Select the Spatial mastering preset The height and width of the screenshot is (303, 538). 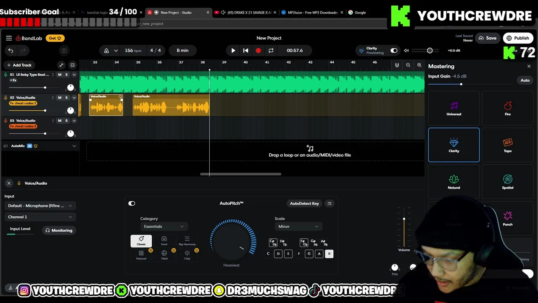coord(507,182)
